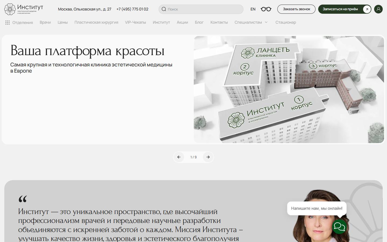Go to next slide arrow
The image size is (387, 242).
[208, 157]
